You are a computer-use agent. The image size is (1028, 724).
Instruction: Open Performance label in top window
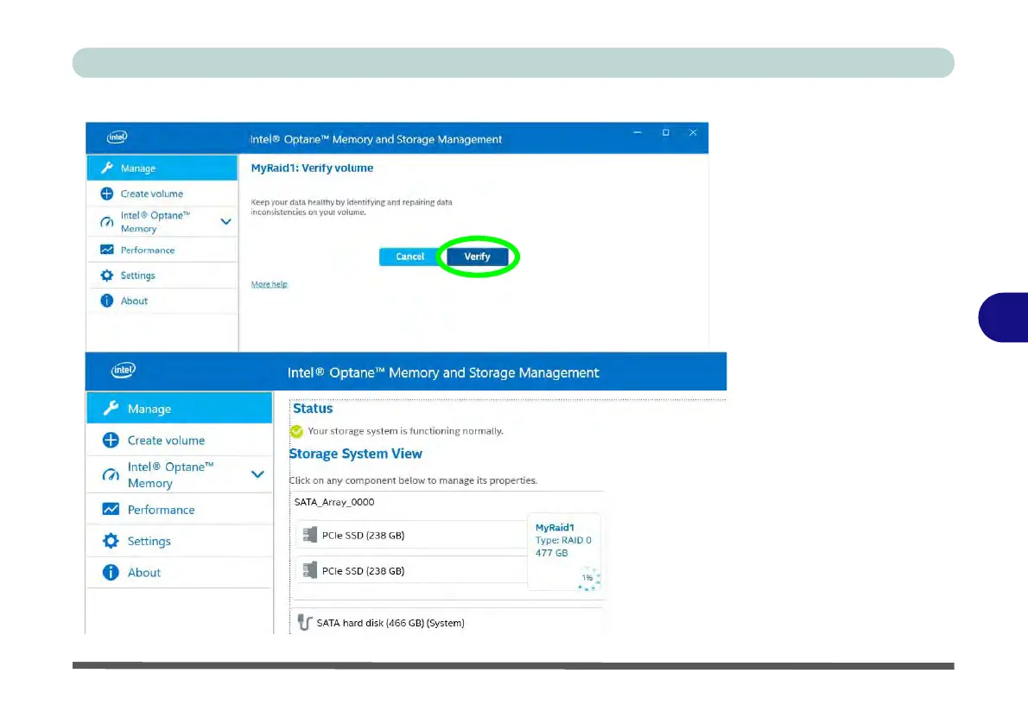point(148,250)
